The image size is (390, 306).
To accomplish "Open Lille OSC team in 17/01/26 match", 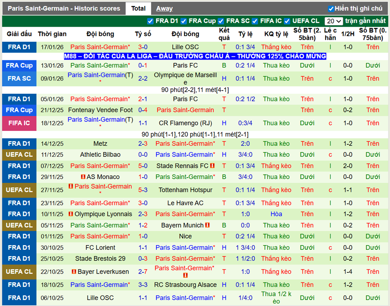I will pos(185,47).
